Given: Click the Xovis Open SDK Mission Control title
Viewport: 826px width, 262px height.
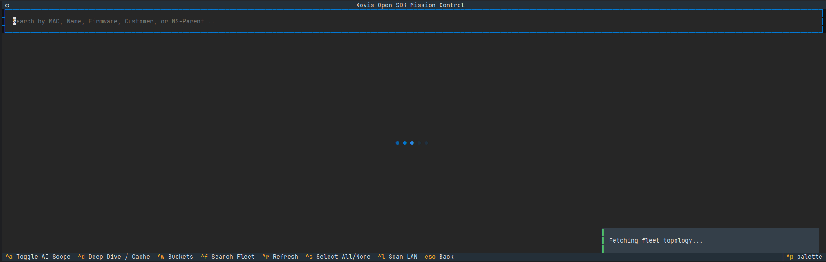Looking at the screenshot, I should pyautogui.click(x=410, y=5).
